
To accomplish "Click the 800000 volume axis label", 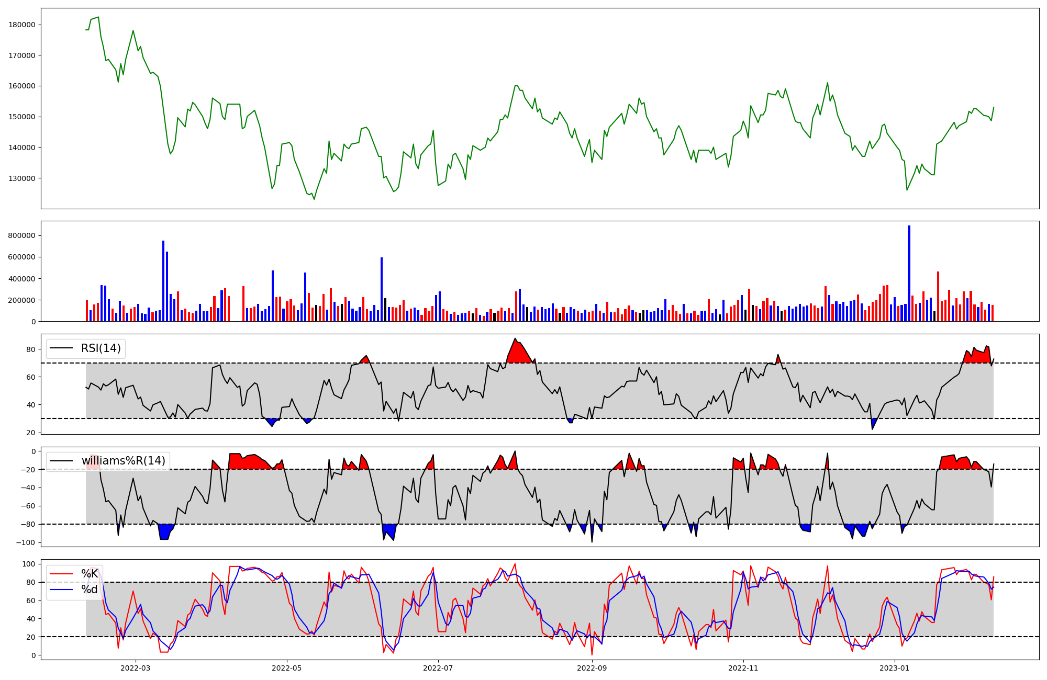I will pos(22,235).
